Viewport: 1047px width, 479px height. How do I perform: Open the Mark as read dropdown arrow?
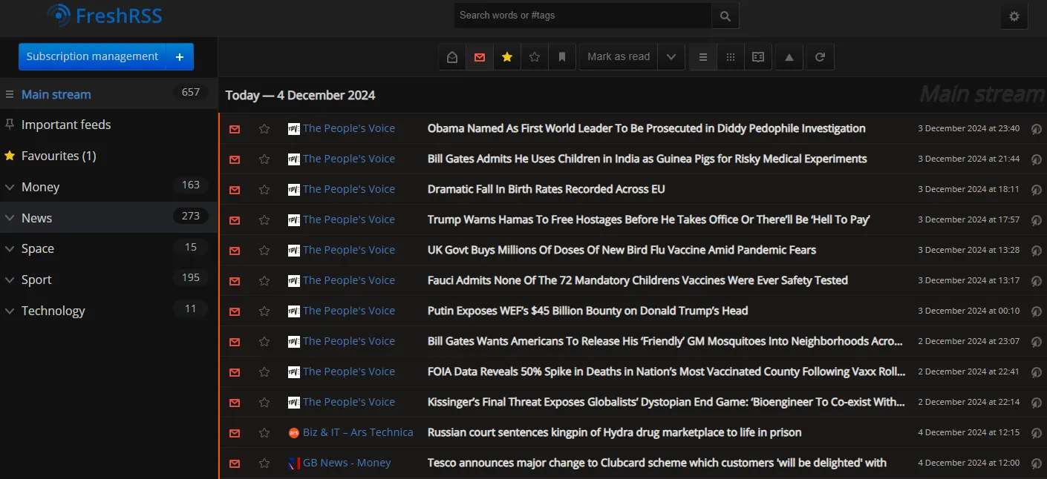671,57
